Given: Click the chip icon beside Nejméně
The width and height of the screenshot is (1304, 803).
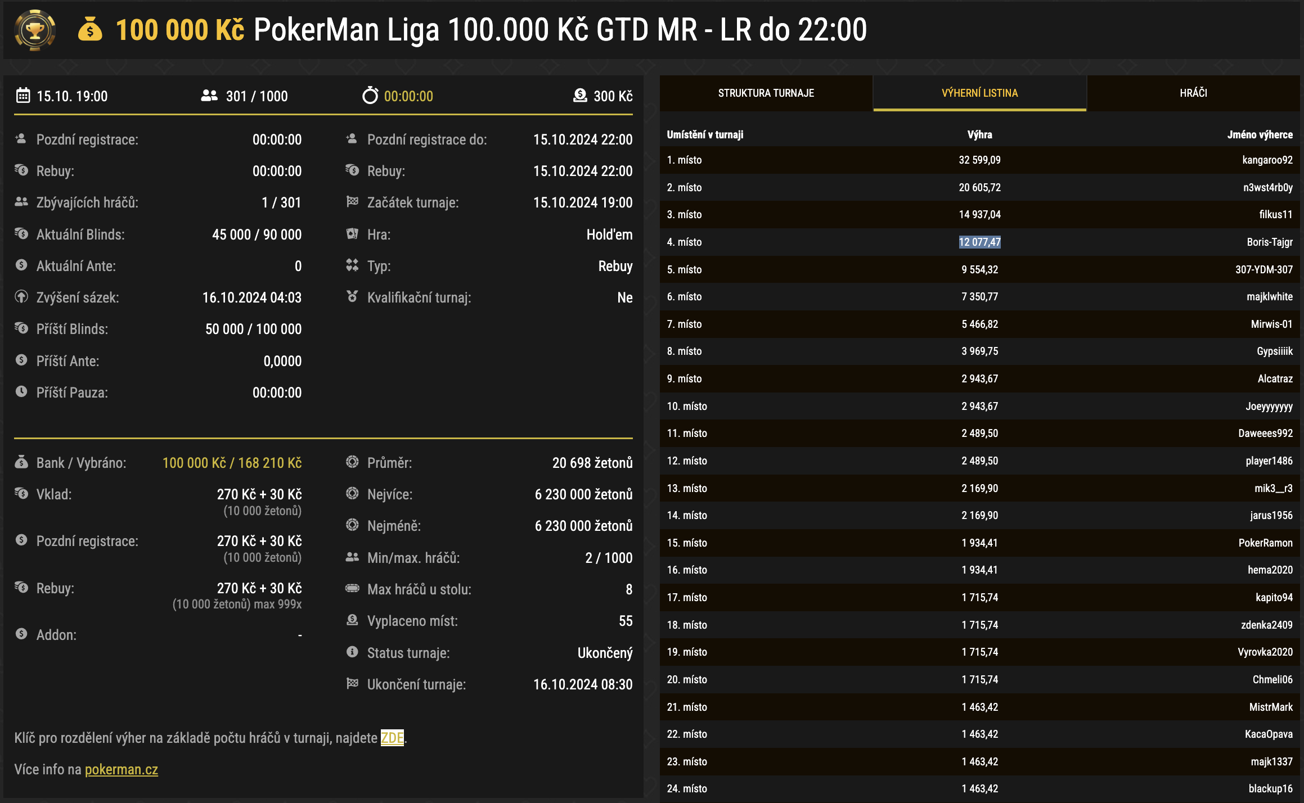Looking at the screenshot, I should (x=352, y=525).
